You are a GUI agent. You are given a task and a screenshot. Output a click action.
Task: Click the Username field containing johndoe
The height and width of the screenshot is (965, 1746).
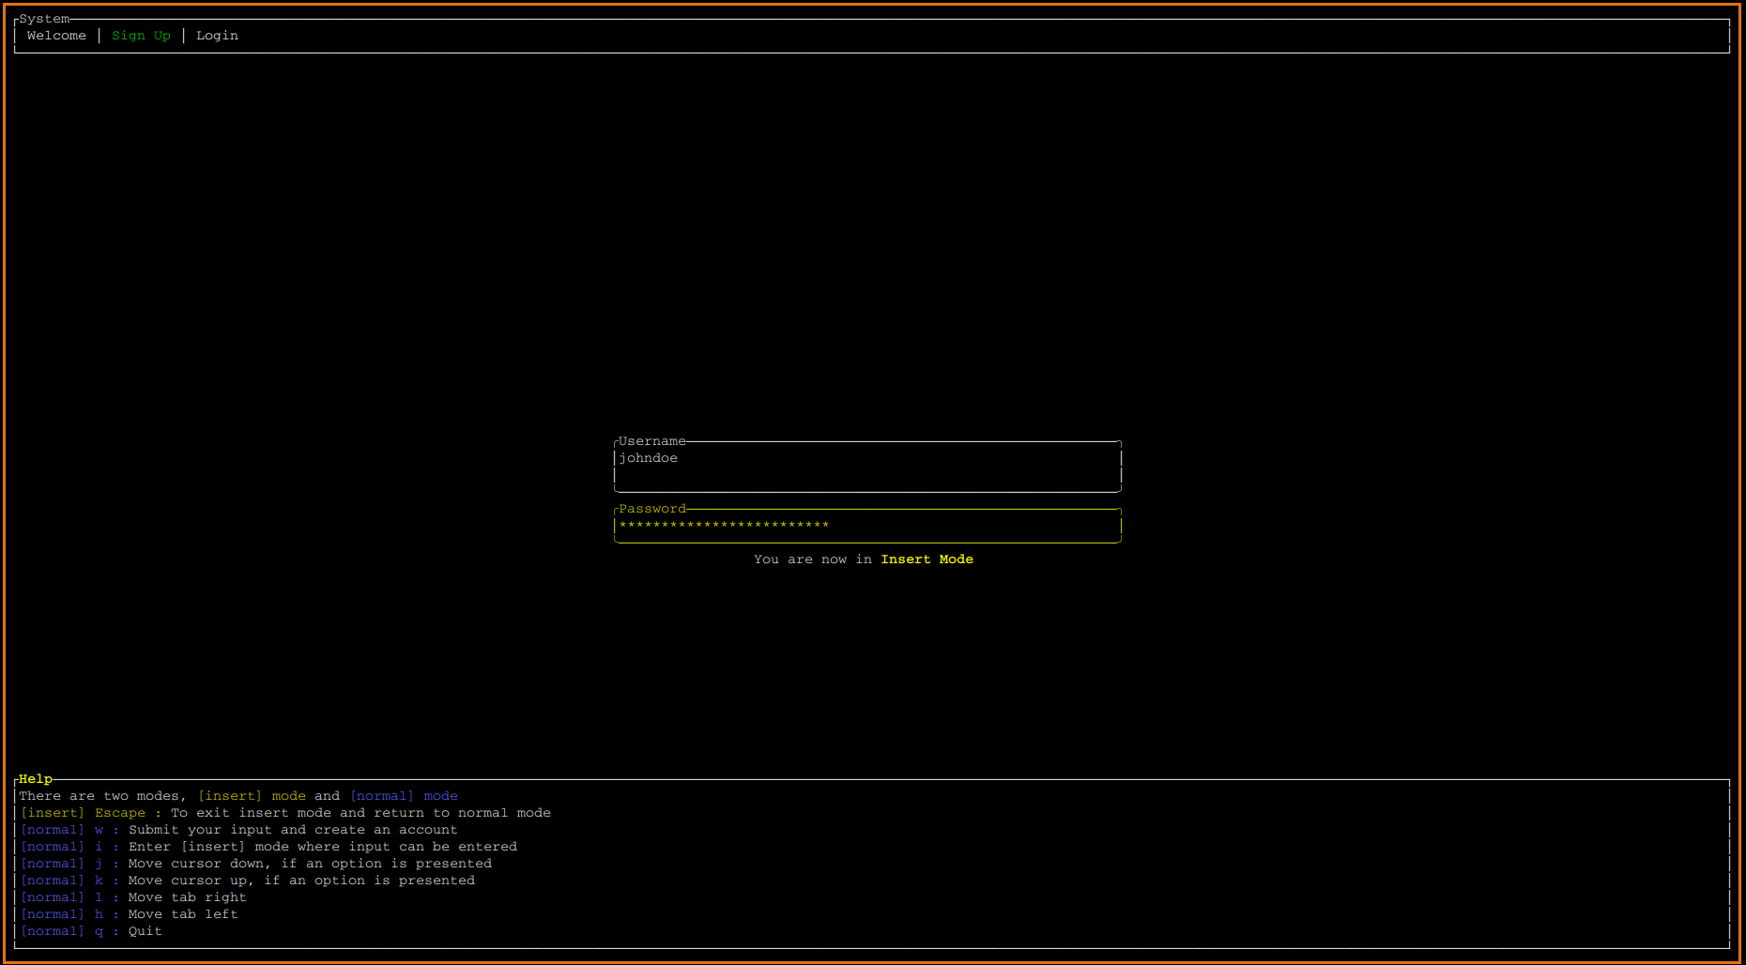[x=867, y=467]
